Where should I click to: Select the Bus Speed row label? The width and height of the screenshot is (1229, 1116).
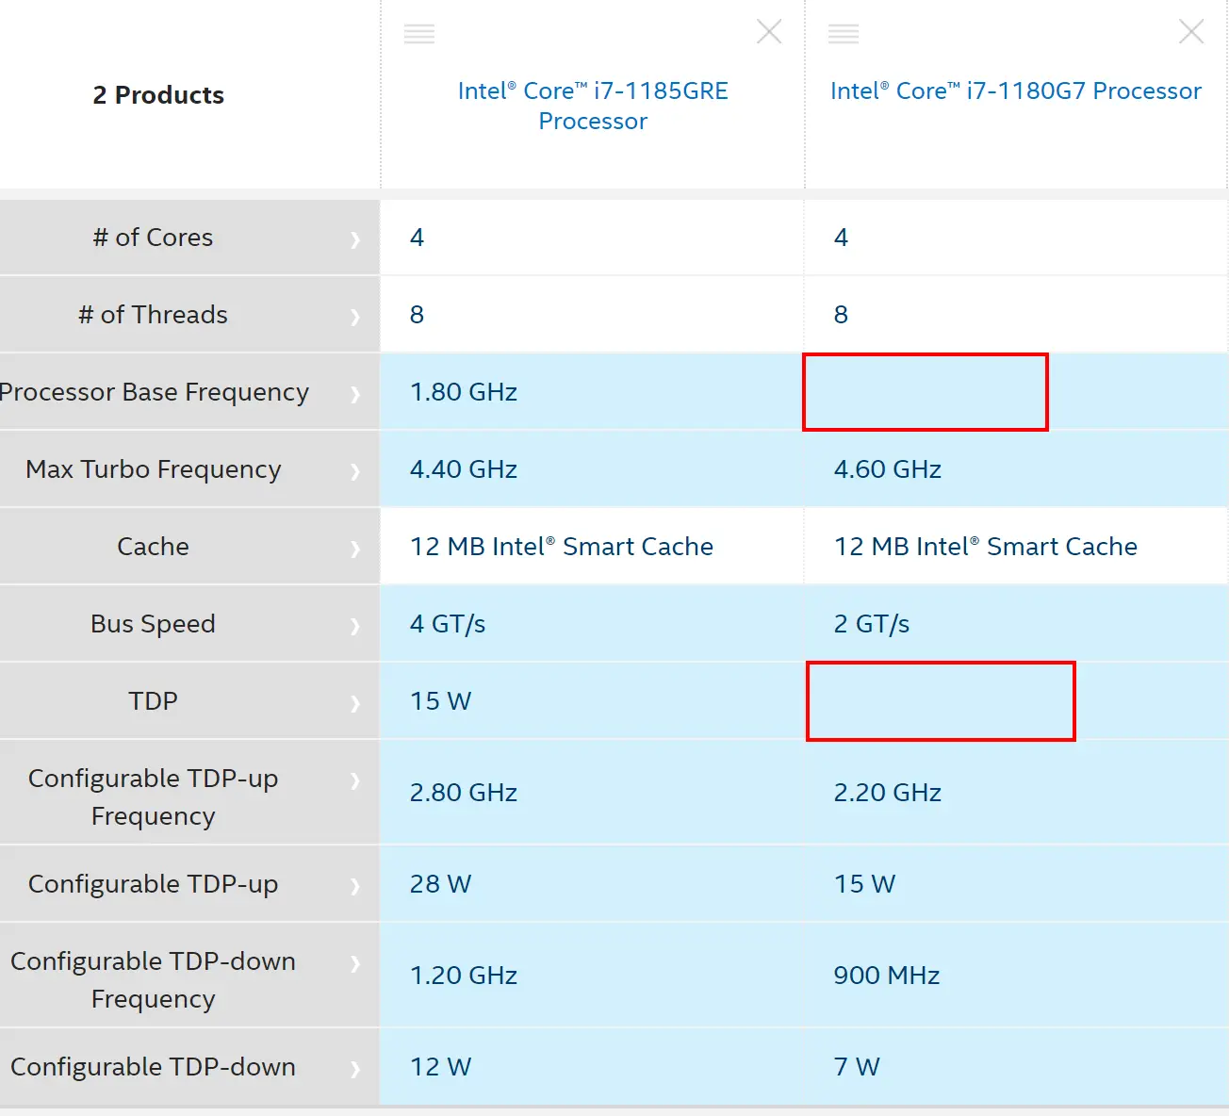153,624
